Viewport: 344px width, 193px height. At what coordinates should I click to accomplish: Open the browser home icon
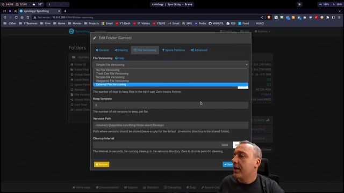click(x=22, y=17)
